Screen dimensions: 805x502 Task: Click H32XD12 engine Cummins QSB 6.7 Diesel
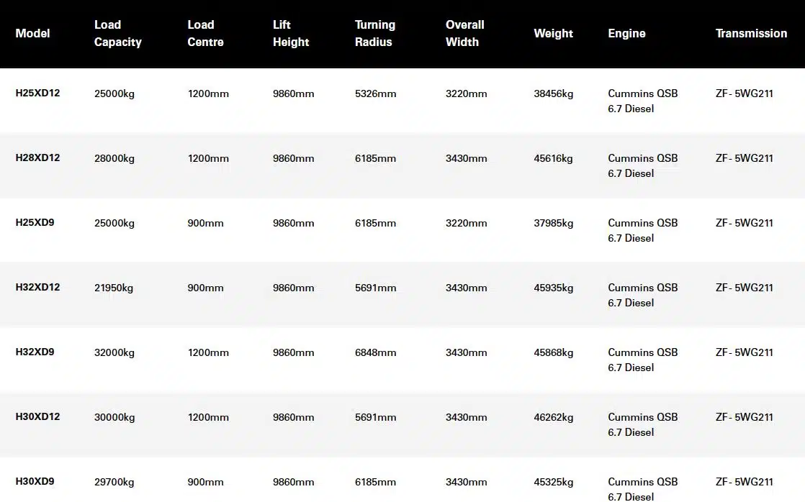[643, 295]
